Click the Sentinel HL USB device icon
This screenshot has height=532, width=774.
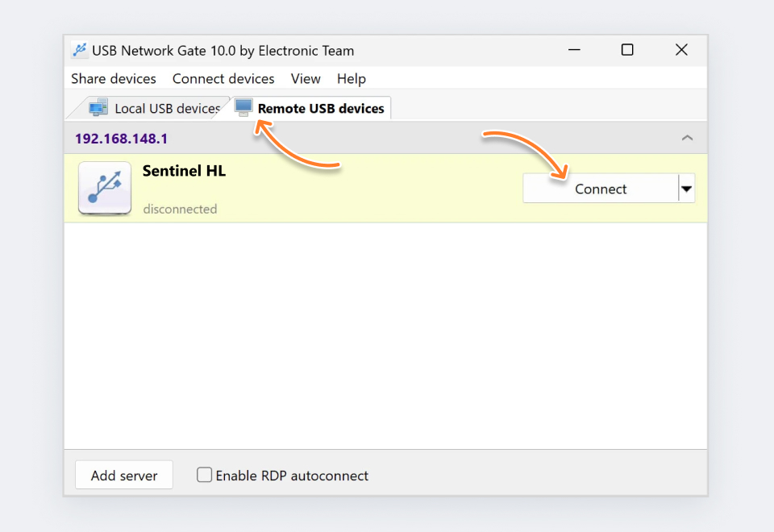[104, 188]
